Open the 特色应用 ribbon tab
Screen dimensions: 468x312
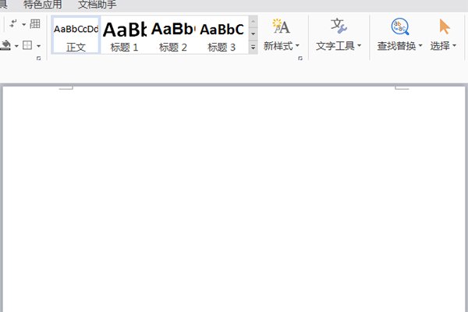[x=43, y=5]
